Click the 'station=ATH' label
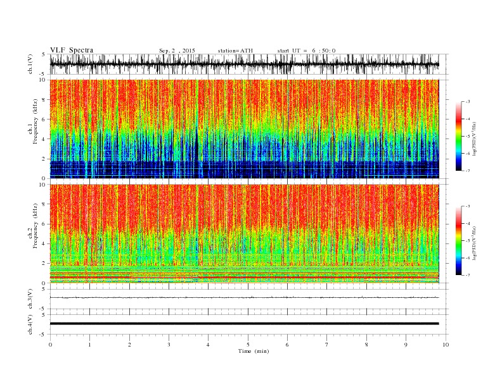The height and width of the screenshot is (387, 502). point(235,51)
